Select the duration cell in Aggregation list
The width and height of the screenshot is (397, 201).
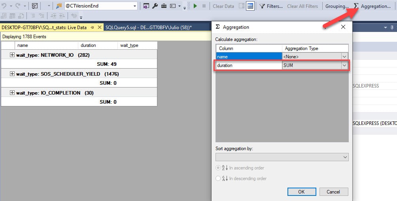pos(249,65)
